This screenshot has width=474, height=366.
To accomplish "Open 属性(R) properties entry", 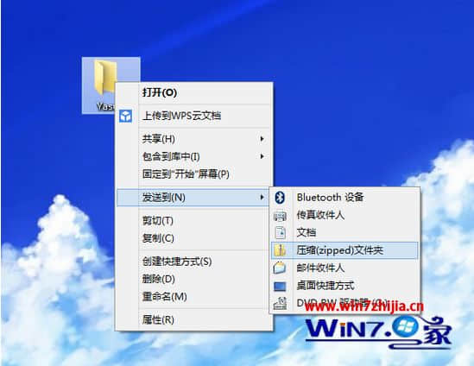I will (x=194, y=319).
